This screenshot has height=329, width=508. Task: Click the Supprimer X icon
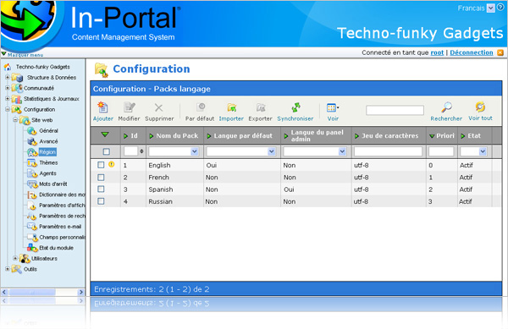point(159,107)
